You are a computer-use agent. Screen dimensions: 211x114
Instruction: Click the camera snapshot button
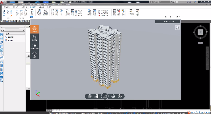point(105,96)
